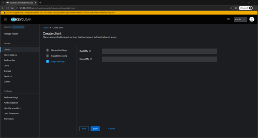Reload the browser page
This screenshot has width=258, height=138.
[7, 8]
